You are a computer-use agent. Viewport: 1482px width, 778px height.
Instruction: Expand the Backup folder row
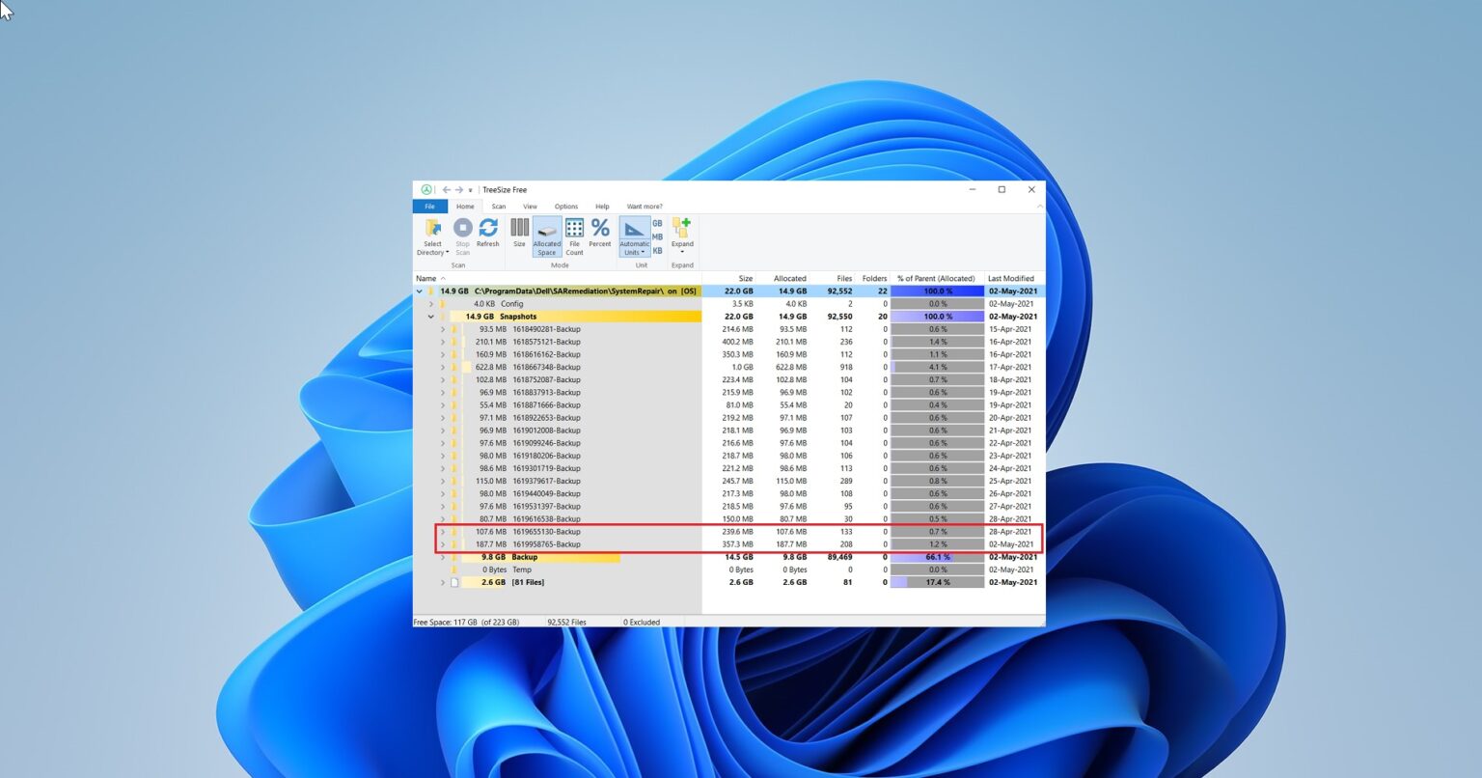tap(442, 557)
